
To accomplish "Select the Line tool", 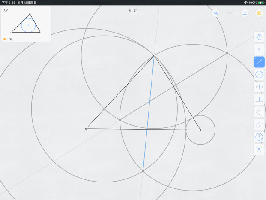I will (x=259, y=62).
